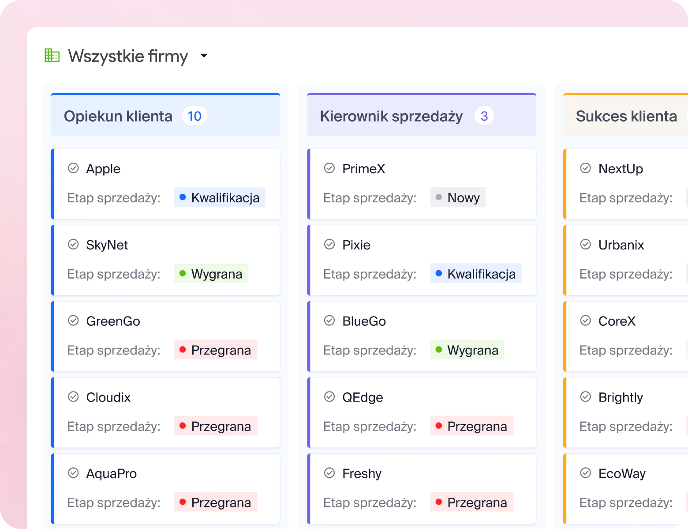Open the Brightly company name
Screen dimensions: 688x529
coord(621,398)
